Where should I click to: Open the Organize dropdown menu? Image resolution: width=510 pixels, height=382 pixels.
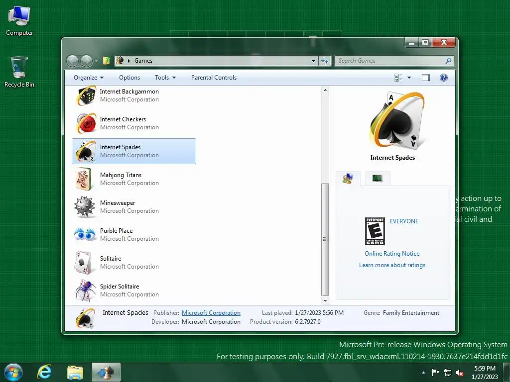89,78
